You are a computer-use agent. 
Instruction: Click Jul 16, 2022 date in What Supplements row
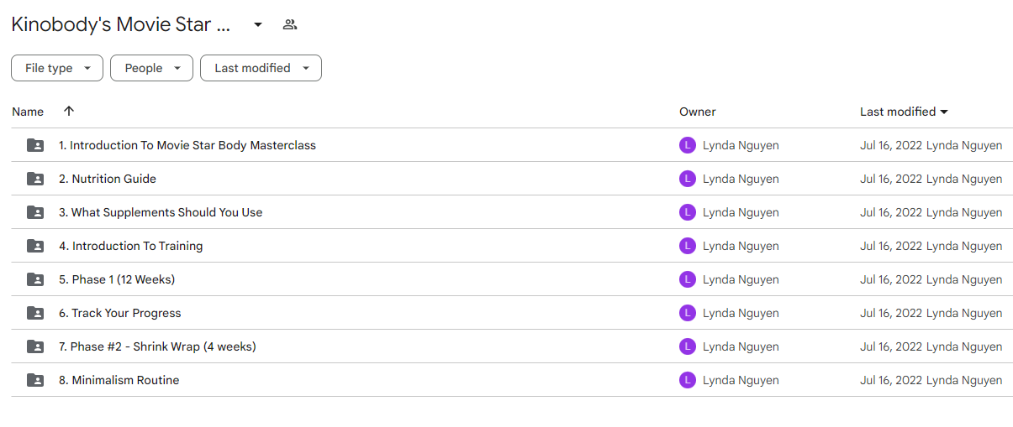click(891, 212)
